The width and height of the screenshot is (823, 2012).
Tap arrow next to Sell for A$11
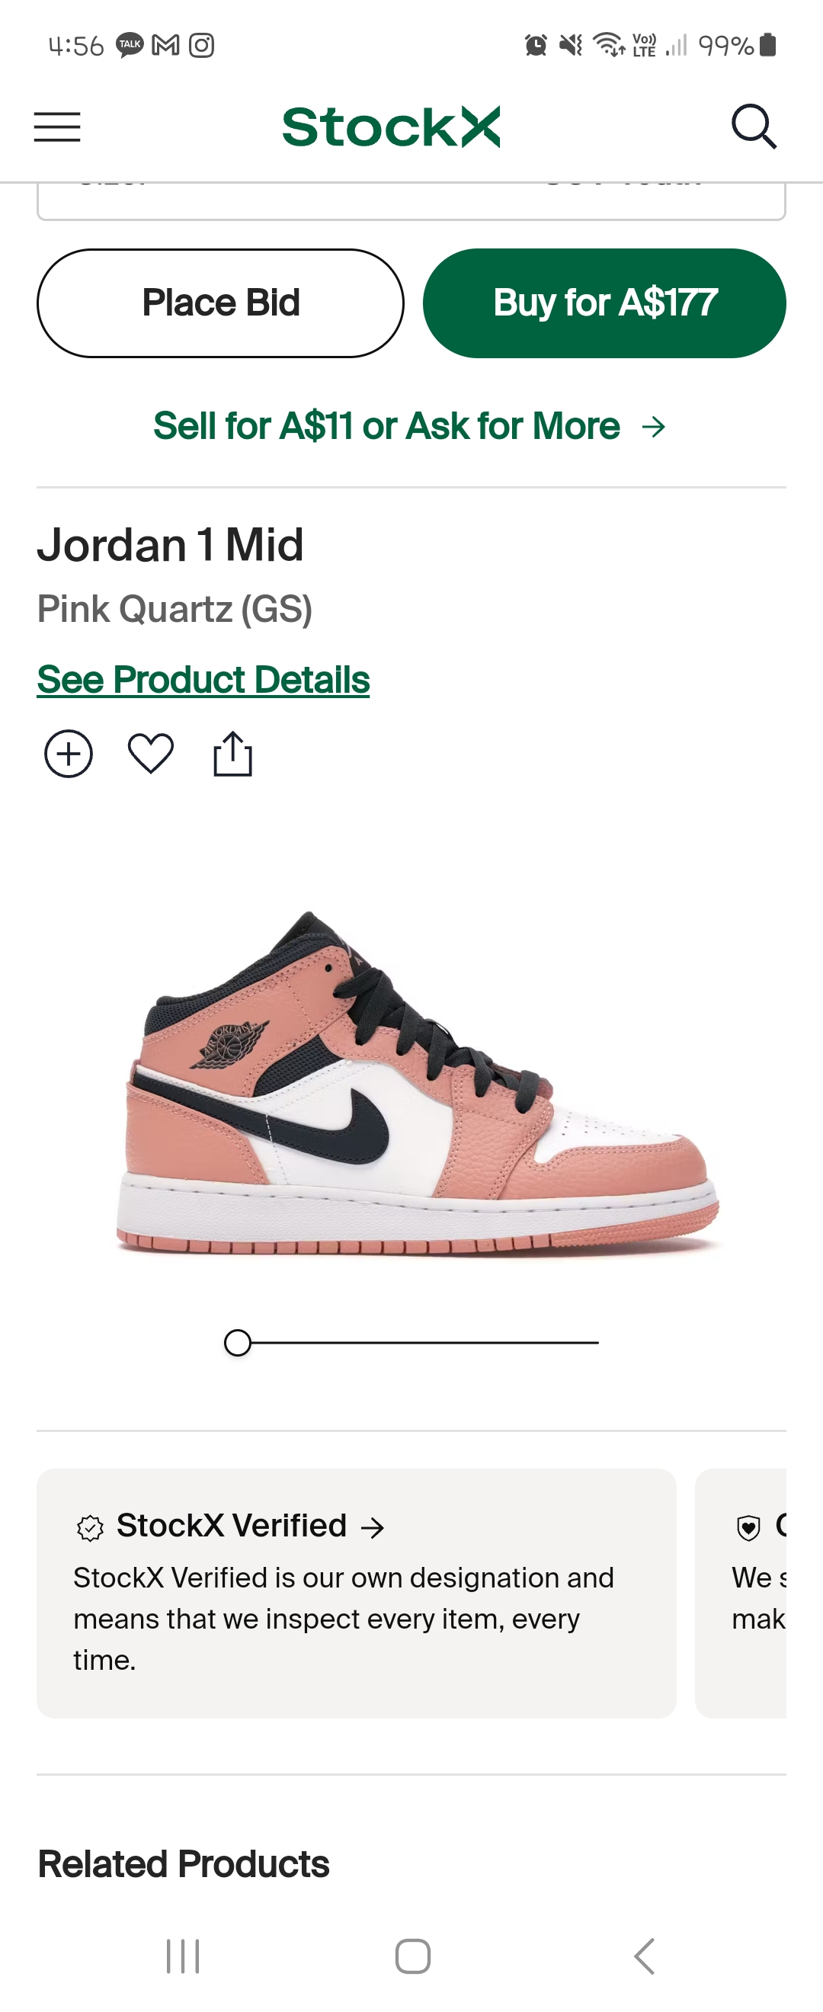point(654,427)
